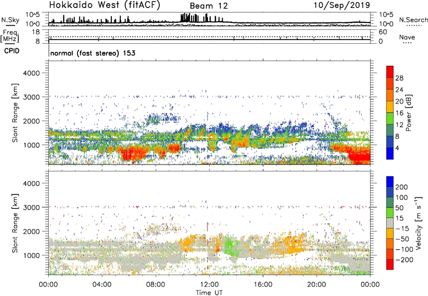
Task: Click the '200' velocity colorbar label
Action: (402, 187)
